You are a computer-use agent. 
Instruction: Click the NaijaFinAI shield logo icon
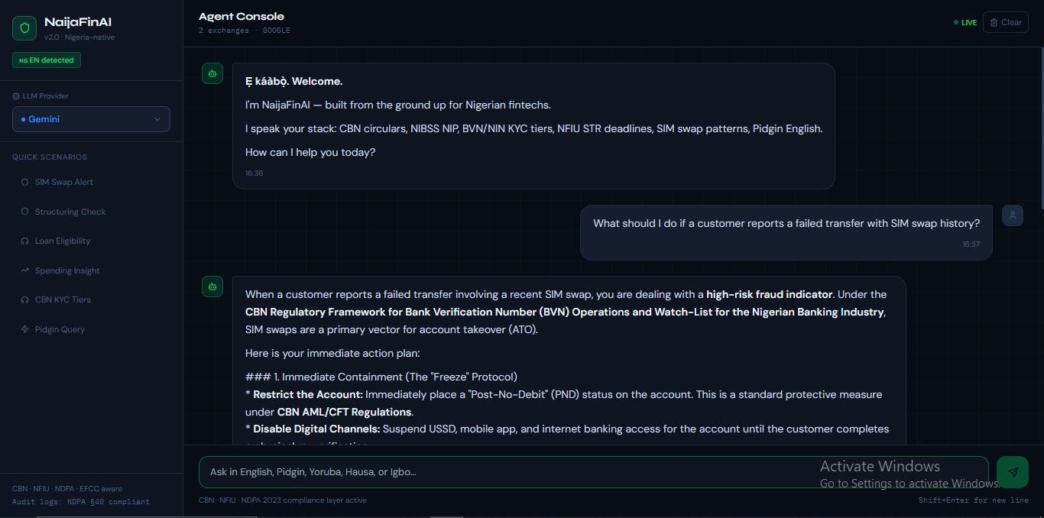pos(24,28)
